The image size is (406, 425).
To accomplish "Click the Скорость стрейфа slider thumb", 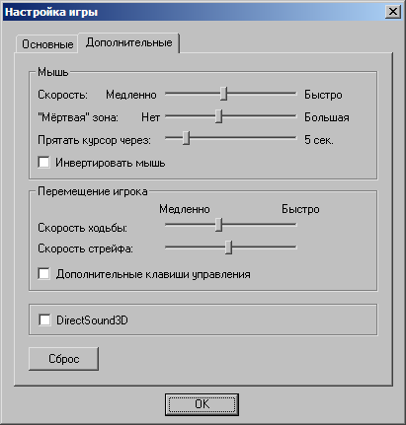I will (x=228, y=248).
